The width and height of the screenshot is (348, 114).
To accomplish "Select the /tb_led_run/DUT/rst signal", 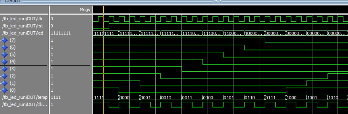I will (x=22, y=26).
